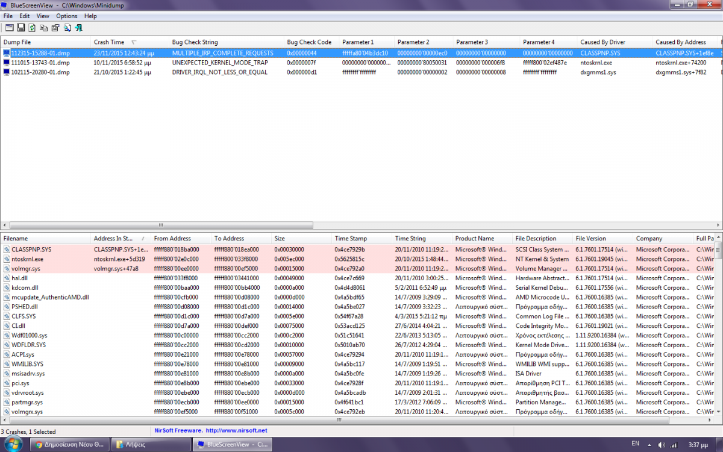The image size is (723, 452).
Task: Sort by the Crash Time column header
Action: coord(109,42)
